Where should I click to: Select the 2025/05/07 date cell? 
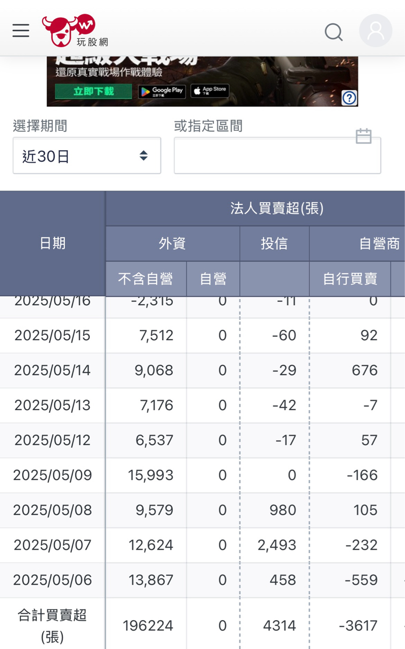[x=52, y=546]
